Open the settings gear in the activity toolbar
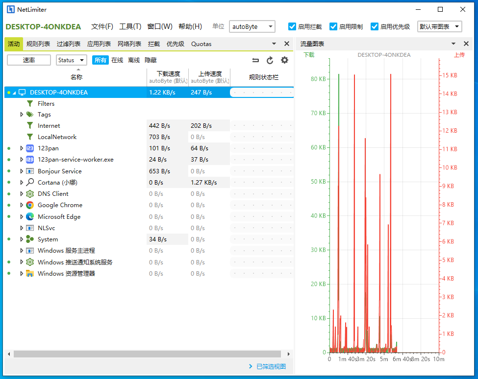The height and width of the screenshot is (379, 478). pos(284,60)
